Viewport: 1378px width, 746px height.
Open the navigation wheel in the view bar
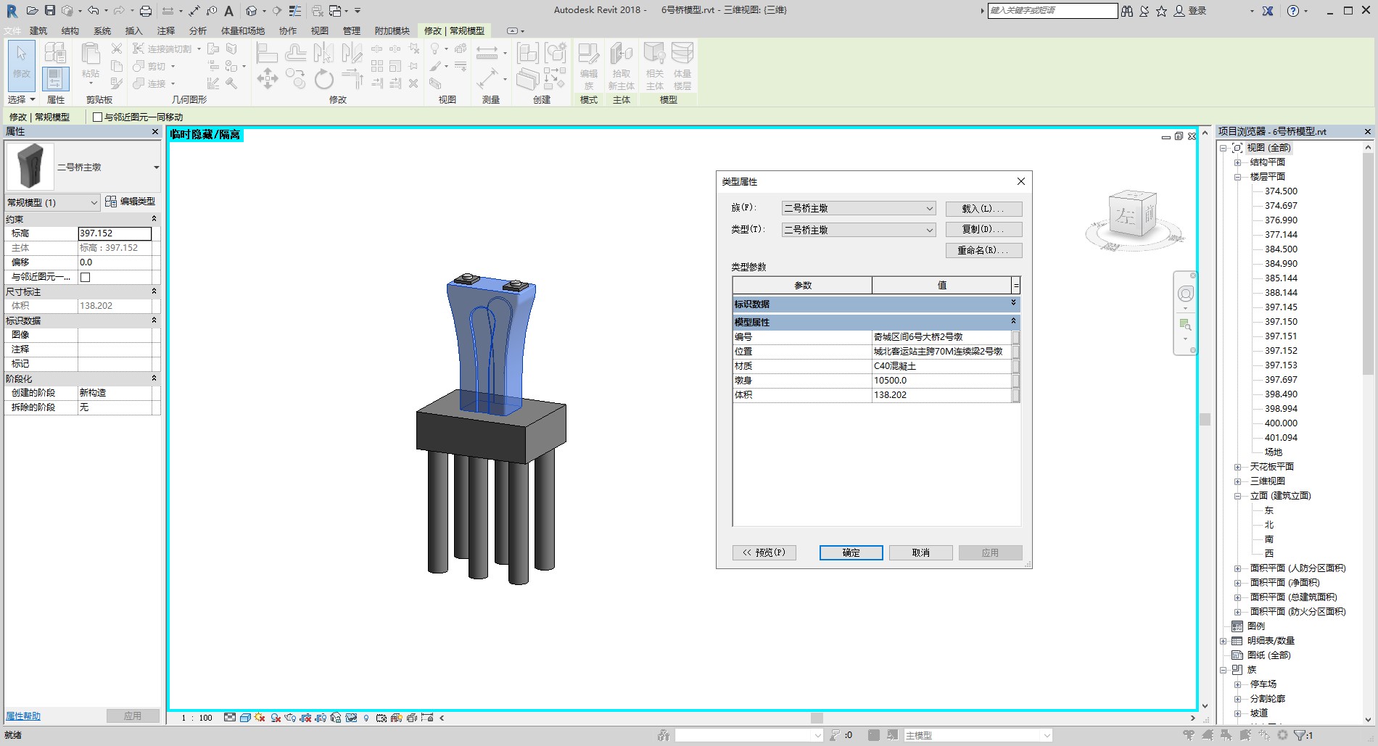(1185, 294)
